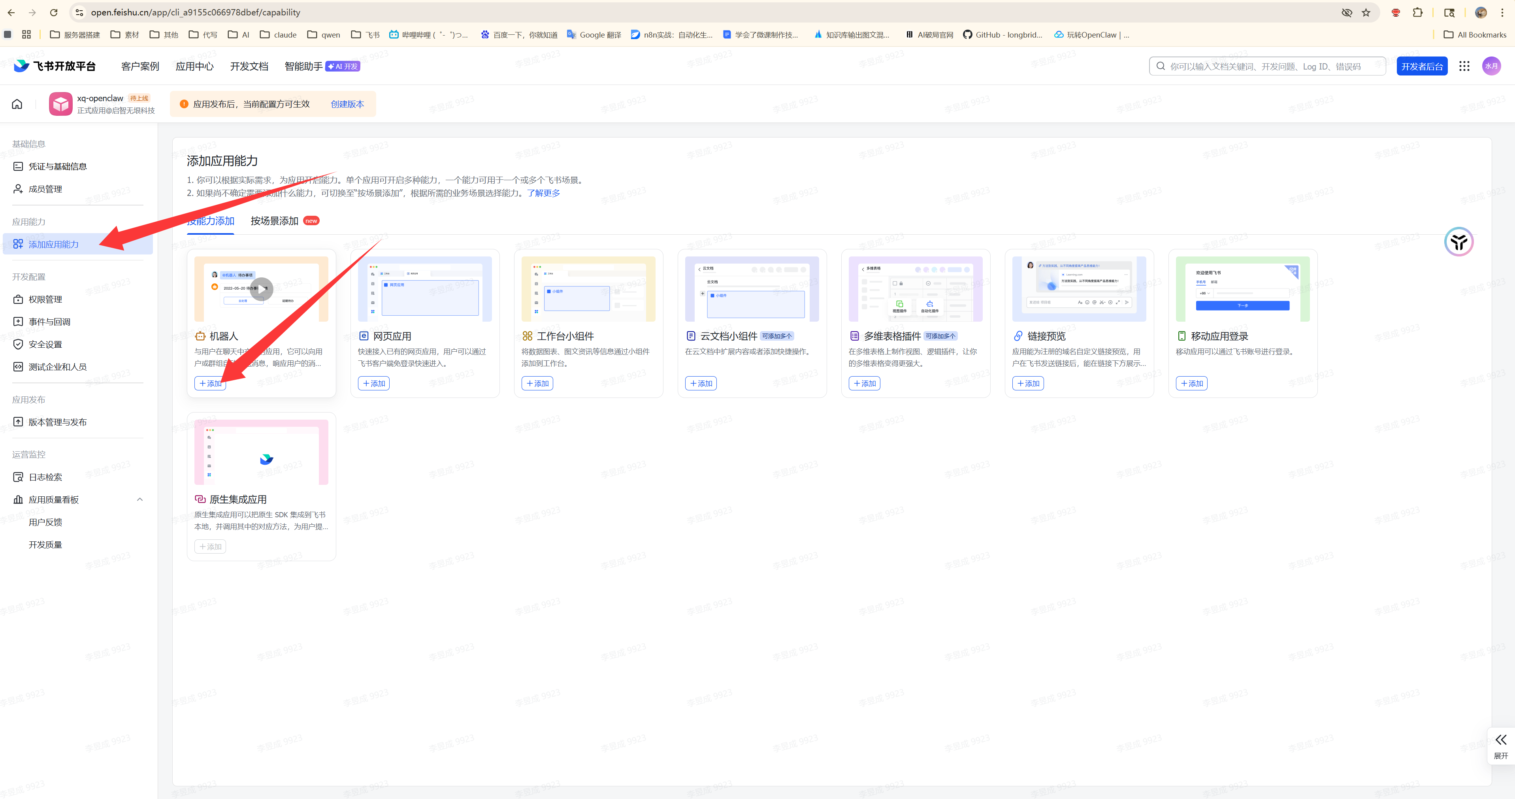
Task: Click the documentation search field
Action: tap(1267, 66)
